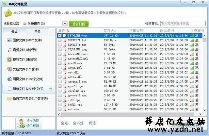The height and width of the screenshot is (136, 209).
Task: Click the file icon of excel12.opa
Action: tap(65, 91)
